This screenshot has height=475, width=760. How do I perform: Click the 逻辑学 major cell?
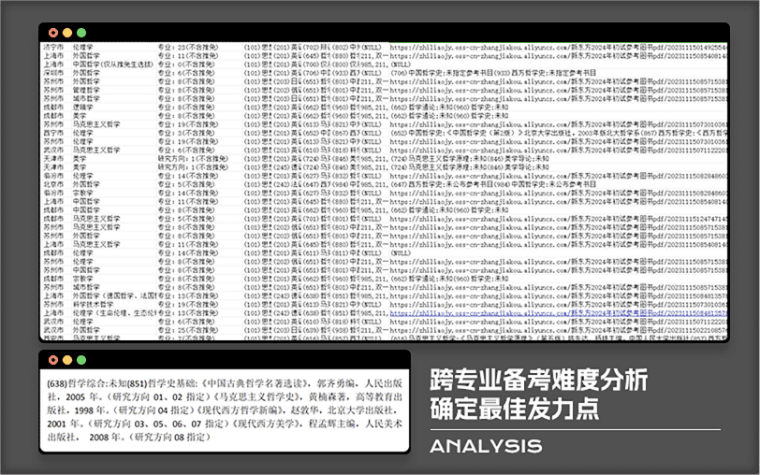[x=83, y=106]
